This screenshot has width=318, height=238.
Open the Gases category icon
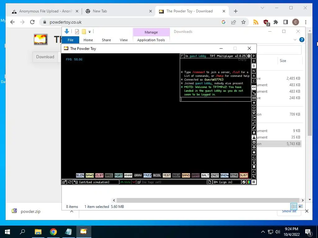pos(254,127)
